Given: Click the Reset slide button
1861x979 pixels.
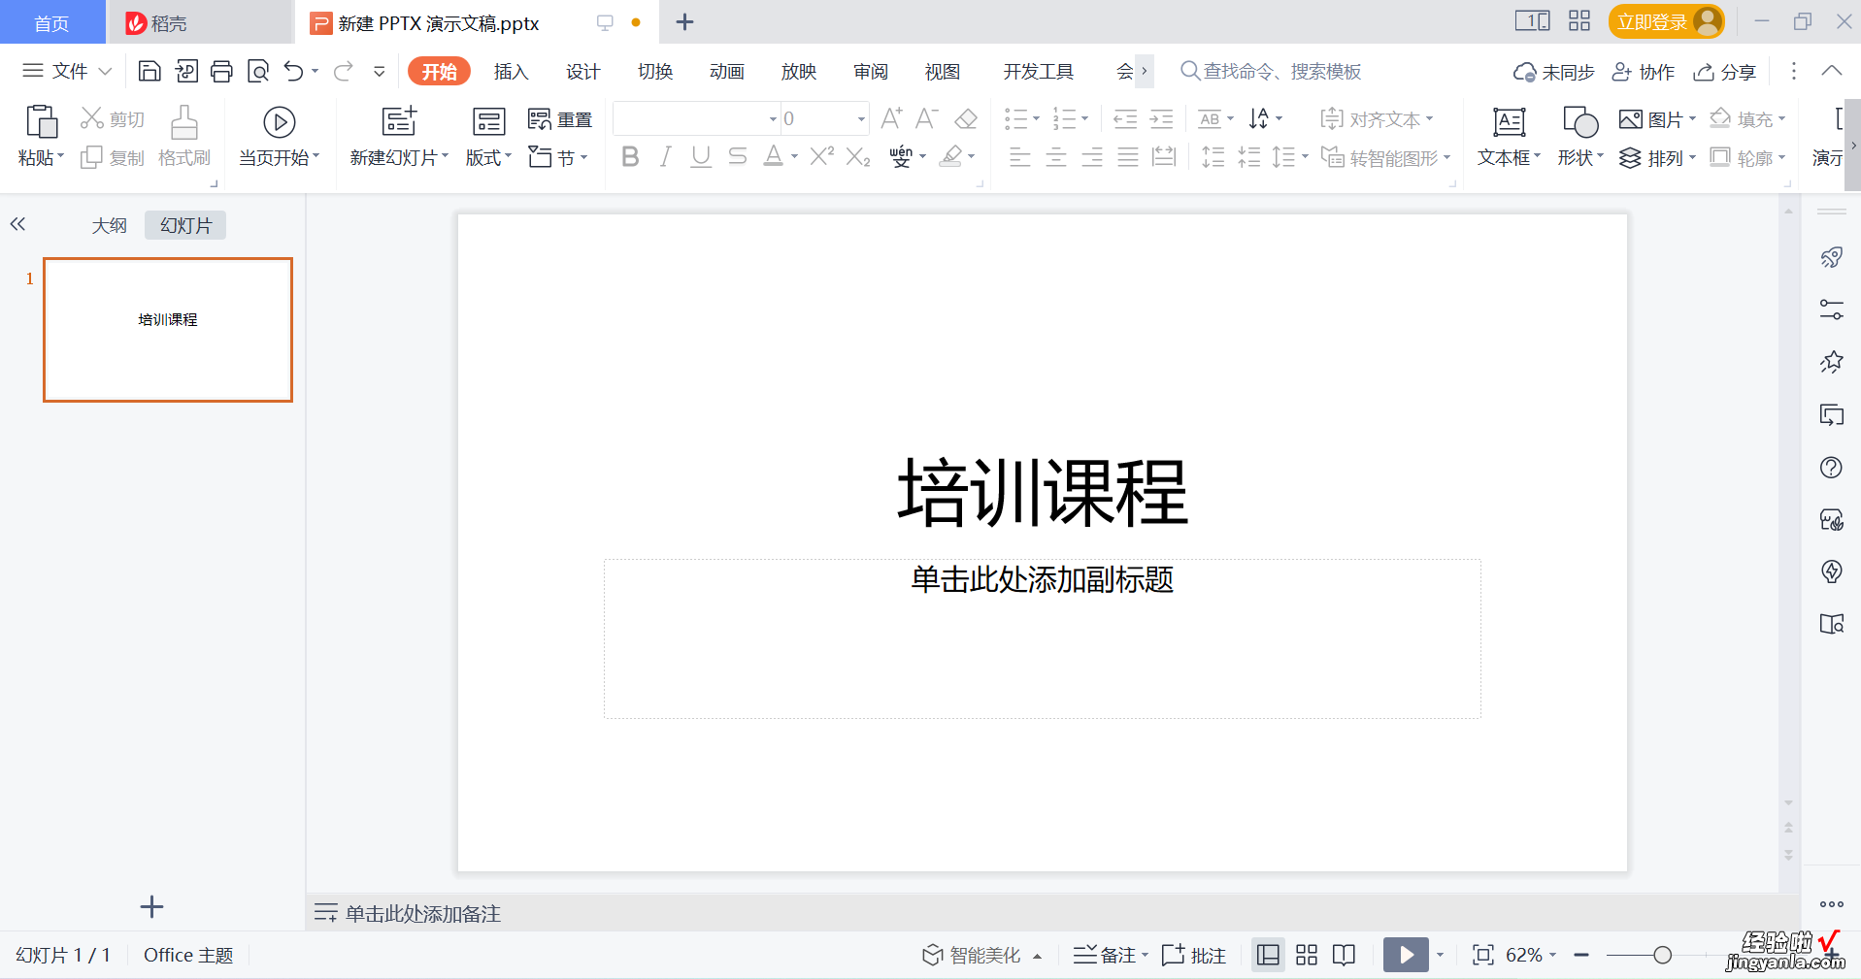Looking at the screenshot, I should coord(560,119).
